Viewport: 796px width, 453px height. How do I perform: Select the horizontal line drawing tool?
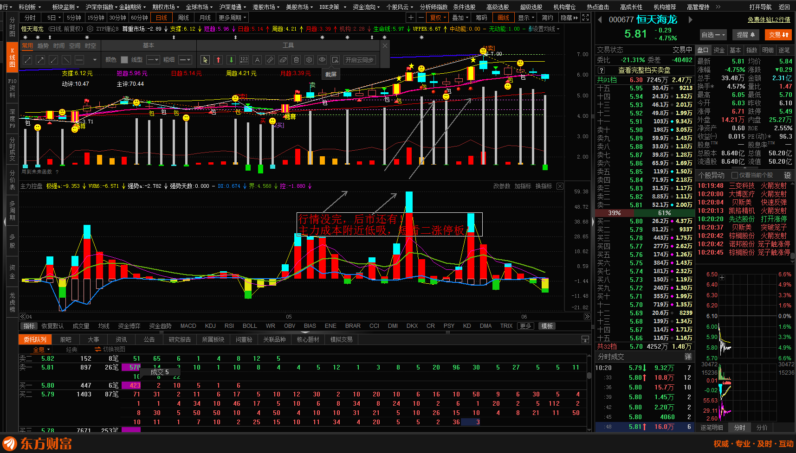tap(79, 60)
